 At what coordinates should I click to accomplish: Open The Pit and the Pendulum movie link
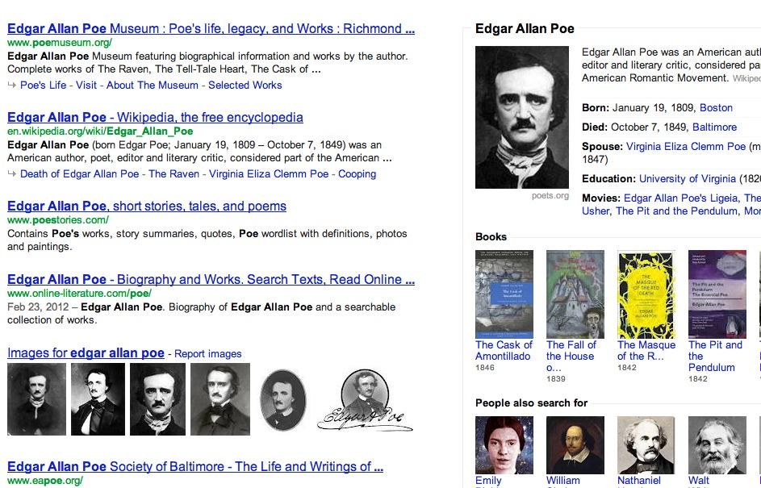676,211
